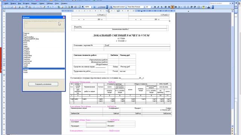Click the increase indent icon

tap(195, 7)
